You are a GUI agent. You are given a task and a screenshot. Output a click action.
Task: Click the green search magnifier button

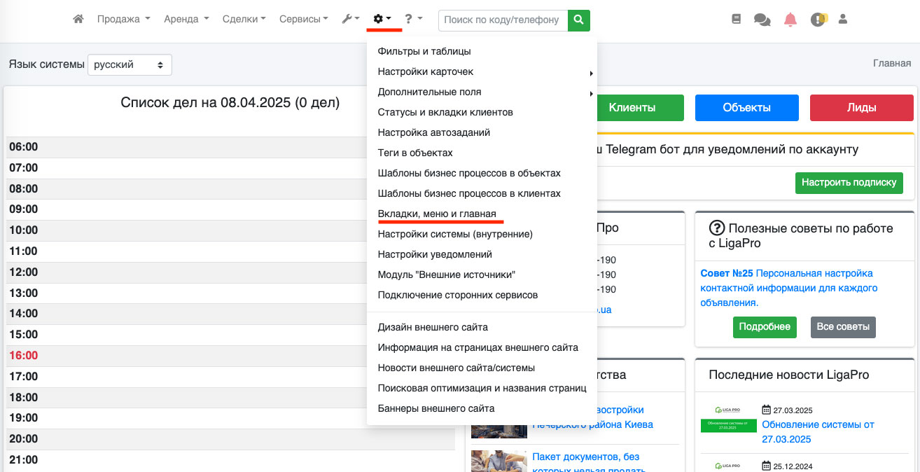(x=578, y=20)
